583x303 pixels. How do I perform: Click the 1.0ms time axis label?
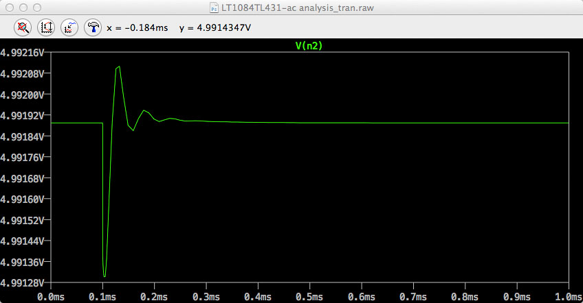tap(568, 297)
